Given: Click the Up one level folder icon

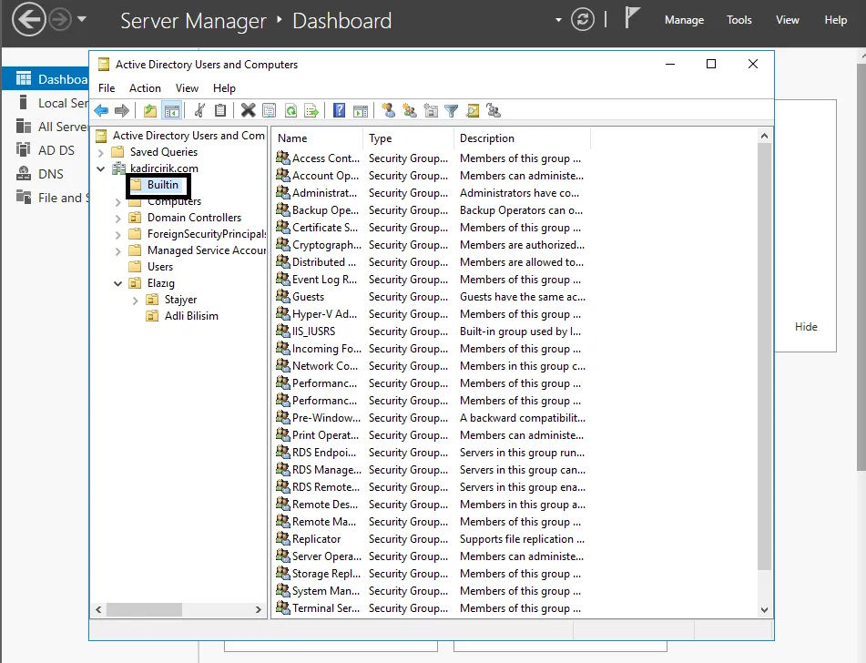Looking at the screenshot, I should pyautogui.click(x=149, y=110).
